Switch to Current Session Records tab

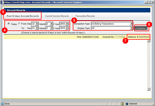[57, 16]
